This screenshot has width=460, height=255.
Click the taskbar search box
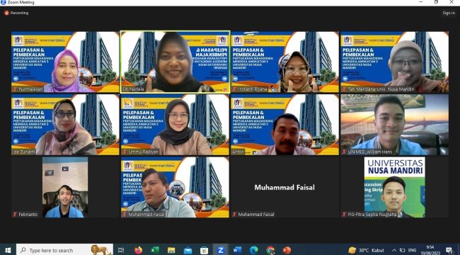pyautogui.click(x=65, y=250)
